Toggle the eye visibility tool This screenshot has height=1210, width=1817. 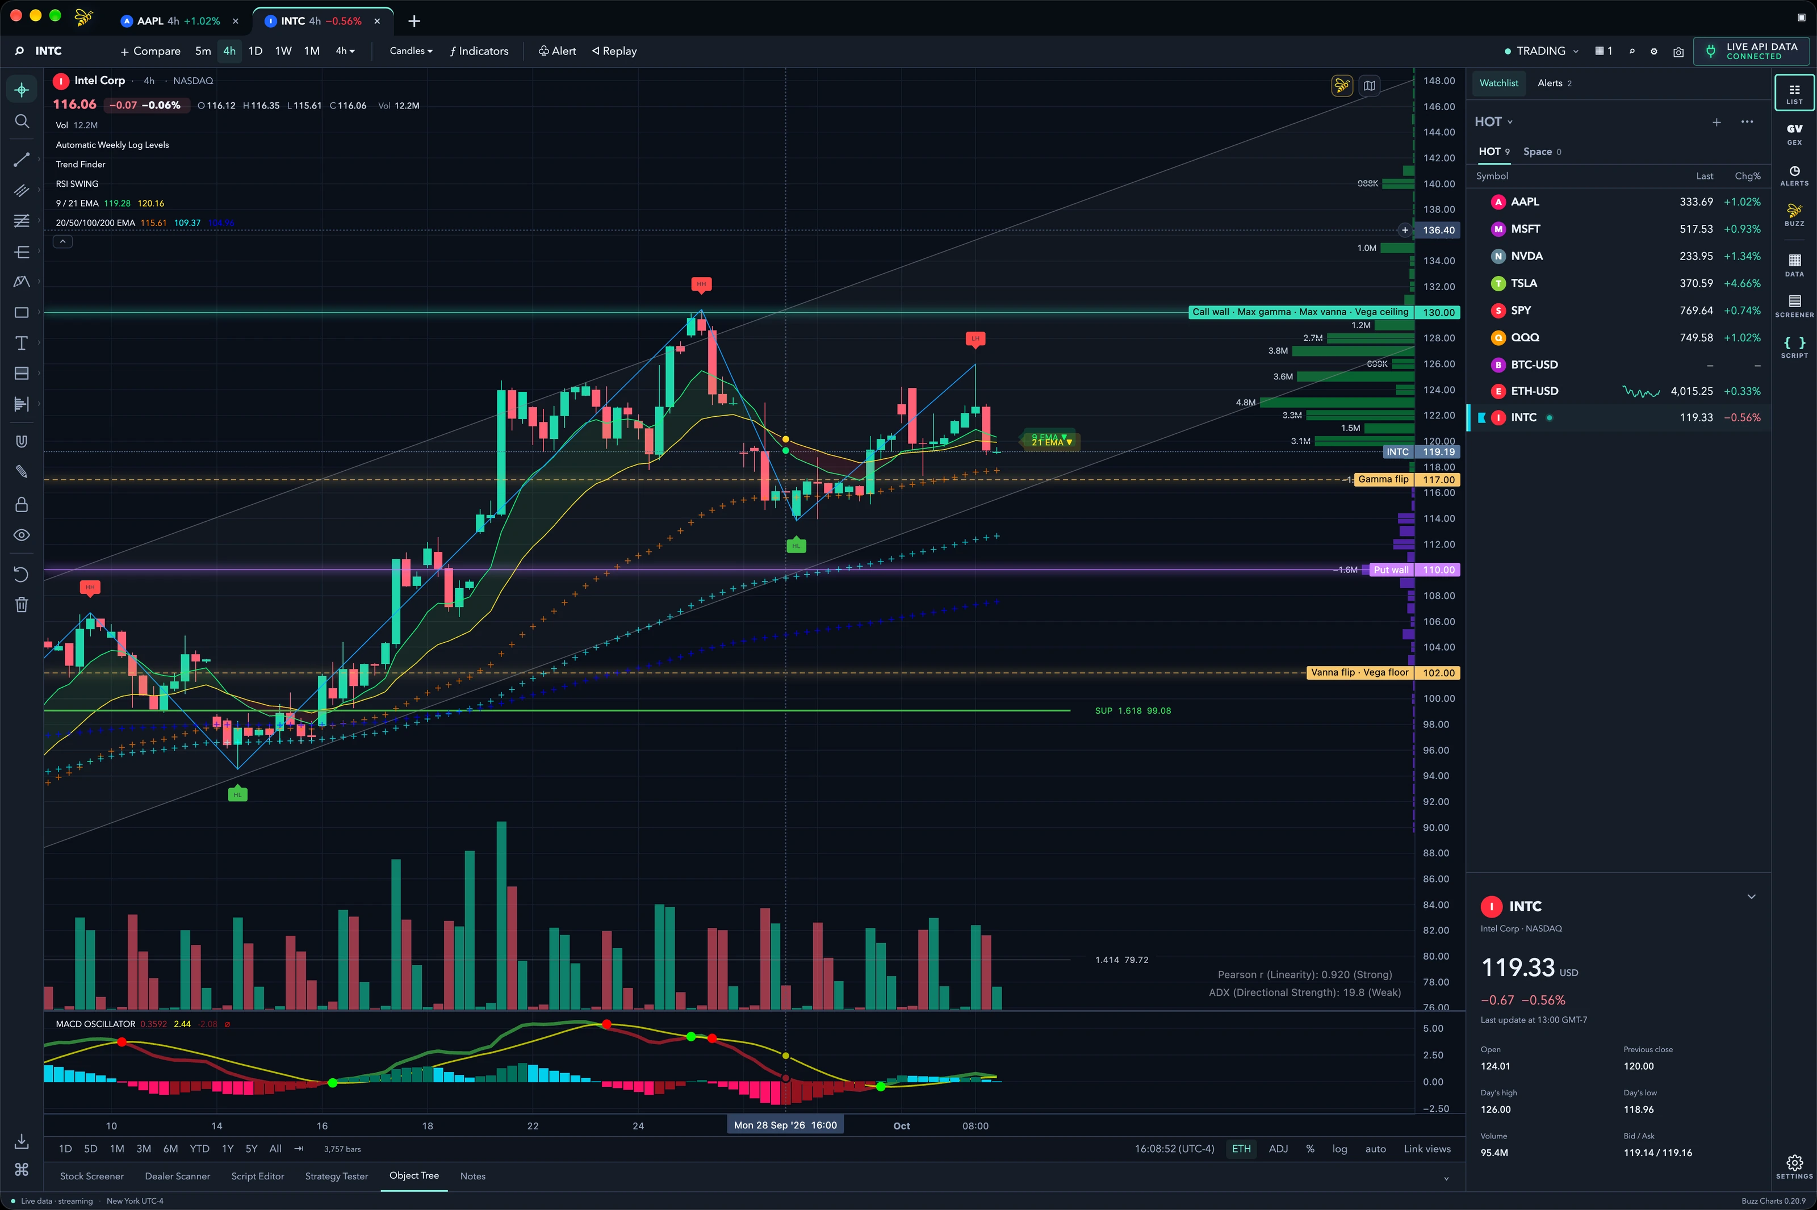coord(22,535)
